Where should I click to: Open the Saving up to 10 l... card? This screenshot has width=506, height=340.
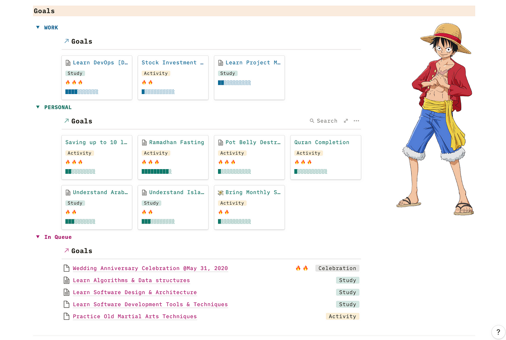97,157
